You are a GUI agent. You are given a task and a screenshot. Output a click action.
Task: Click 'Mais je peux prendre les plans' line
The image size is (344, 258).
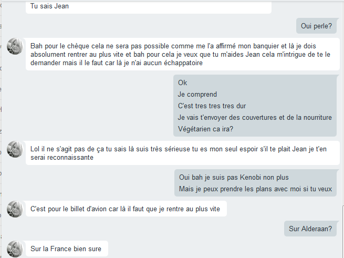pyautogui.click(x=255, y=189)
